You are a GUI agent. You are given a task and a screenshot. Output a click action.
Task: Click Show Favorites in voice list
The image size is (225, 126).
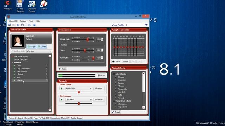[21, 59]
